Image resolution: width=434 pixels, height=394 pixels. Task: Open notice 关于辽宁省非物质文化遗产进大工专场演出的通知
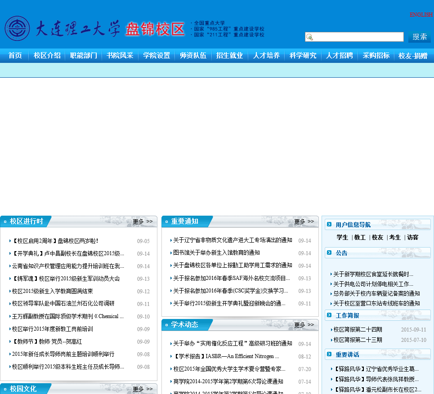pos(233,240)
